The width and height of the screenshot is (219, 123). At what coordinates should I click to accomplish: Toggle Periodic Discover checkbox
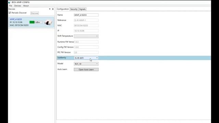point(10,13)
